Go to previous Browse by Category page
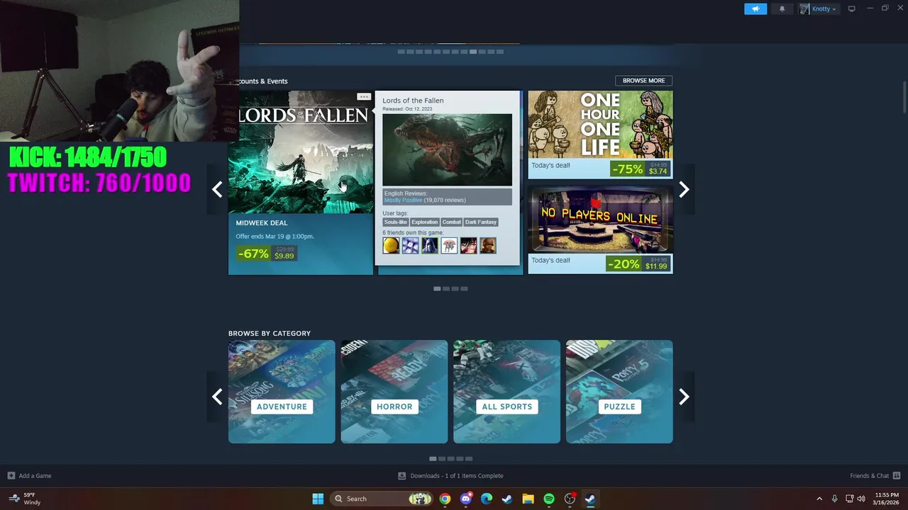This screenshot has height=510, width=908. (217, 396)
